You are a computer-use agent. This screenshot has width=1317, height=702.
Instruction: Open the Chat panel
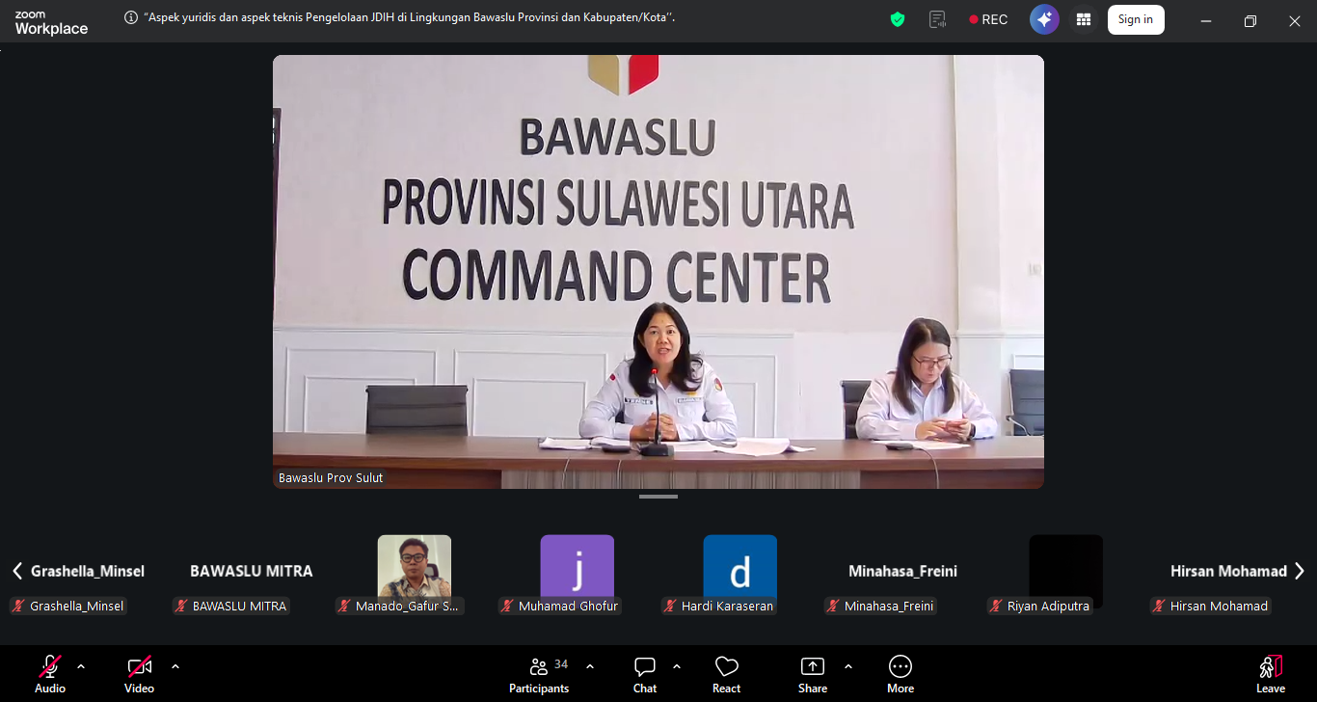[645, 674]
